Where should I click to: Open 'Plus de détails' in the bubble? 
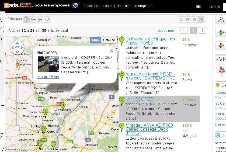(48, 77)
